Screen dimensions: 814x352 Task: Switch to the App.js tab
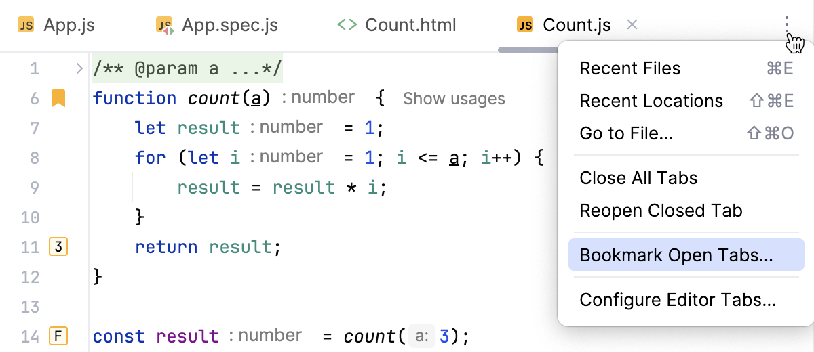click(x=69, y=26)
